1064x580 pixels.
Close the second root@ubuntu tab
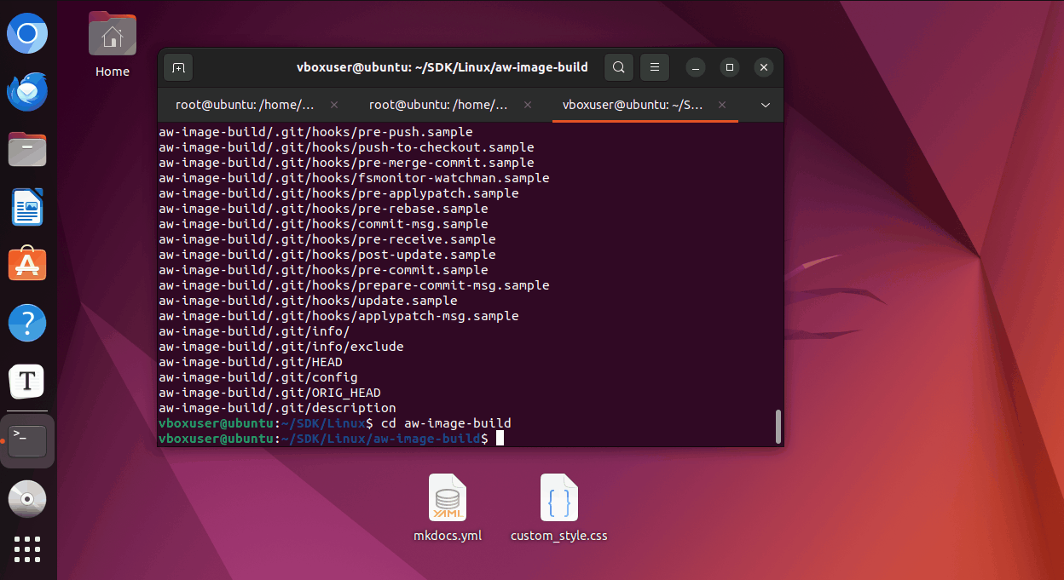(x=528, y=105)
